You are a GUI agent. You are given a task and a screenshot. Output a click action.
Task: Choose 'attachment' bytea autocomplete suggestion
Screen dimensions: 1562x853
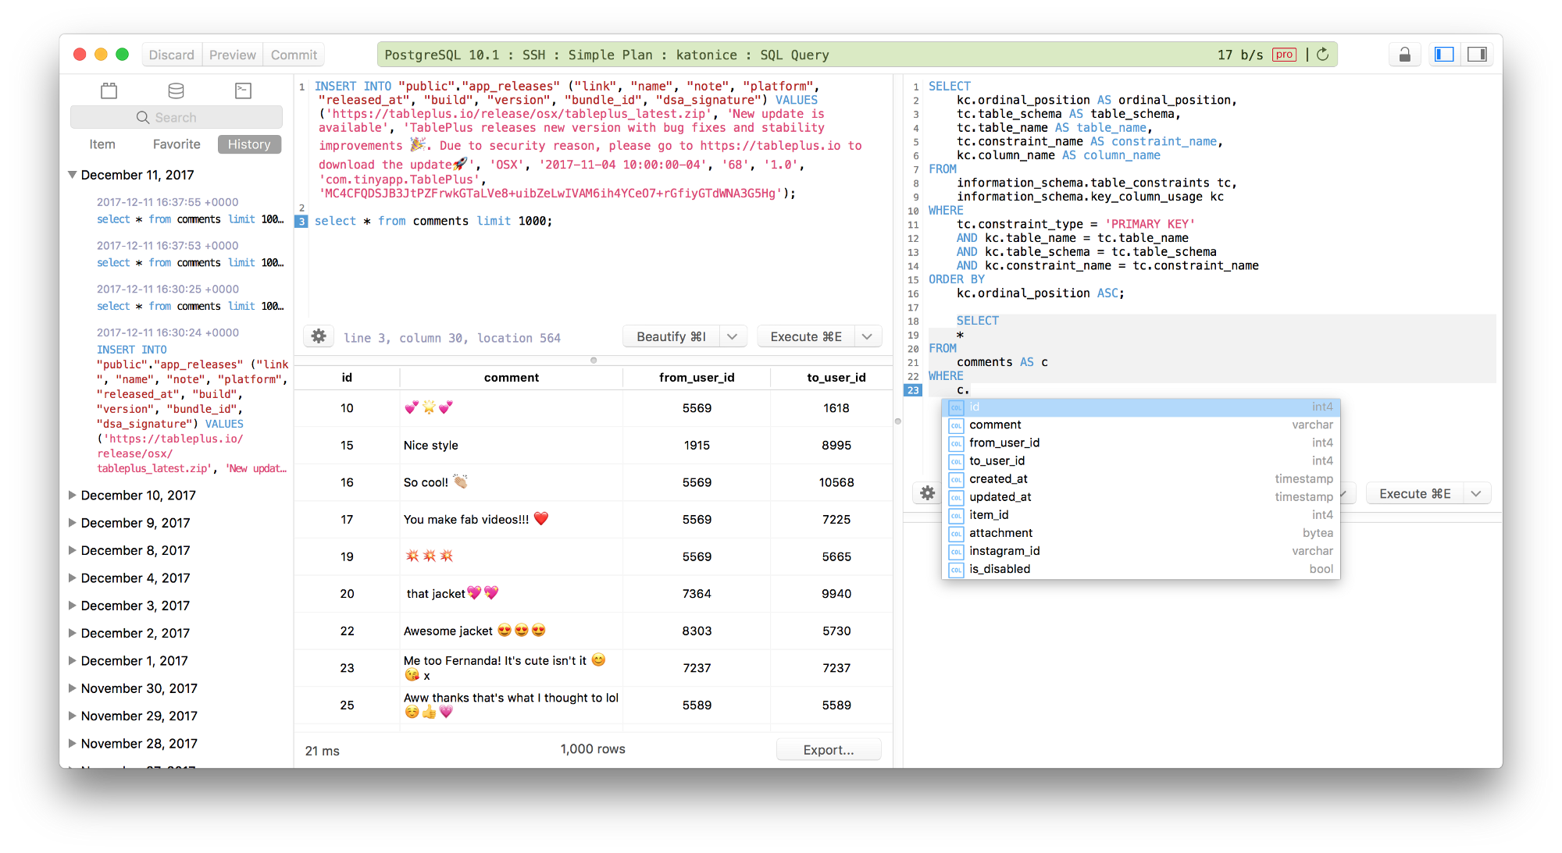click(x=1141, y=533)
